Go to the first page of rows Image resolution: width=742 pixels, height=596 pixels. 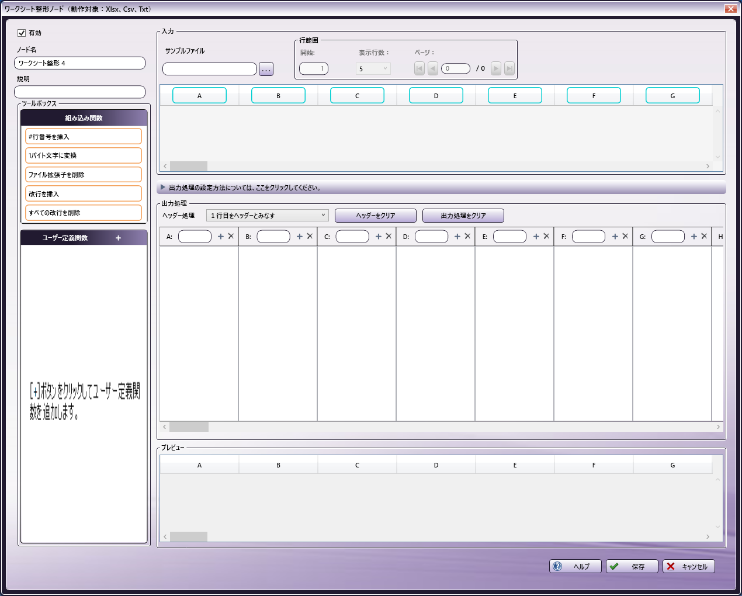(x=419, y=68)
